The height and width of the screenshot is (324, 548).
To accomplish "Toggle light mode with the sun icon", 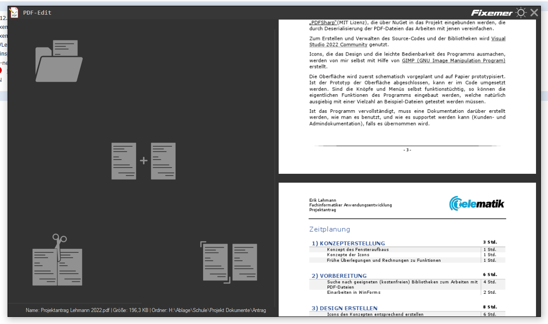I will pos(521,13).
